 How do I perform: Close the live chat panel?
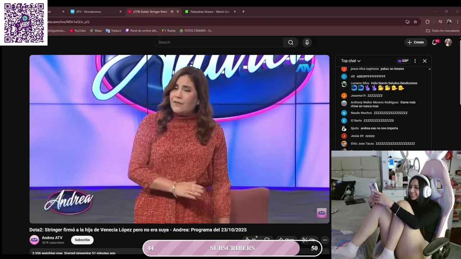pyautogui.click(x=425, y=61)
